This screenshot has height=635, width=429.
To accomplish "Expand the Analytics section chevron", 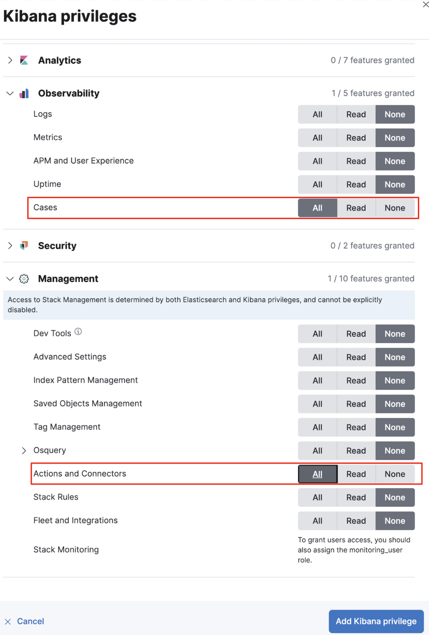I will click(x=10, y=60).
